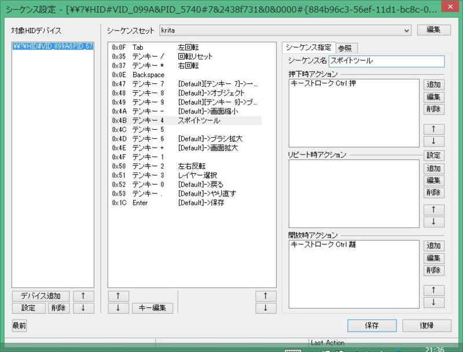Viewport: 463px width, 352px height.
Task: Click down arrow at key list's right
Action: tap(266, 308)
